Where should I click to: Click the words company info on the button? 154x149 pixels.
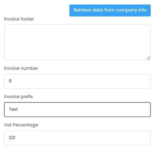(x=131, y=10)
